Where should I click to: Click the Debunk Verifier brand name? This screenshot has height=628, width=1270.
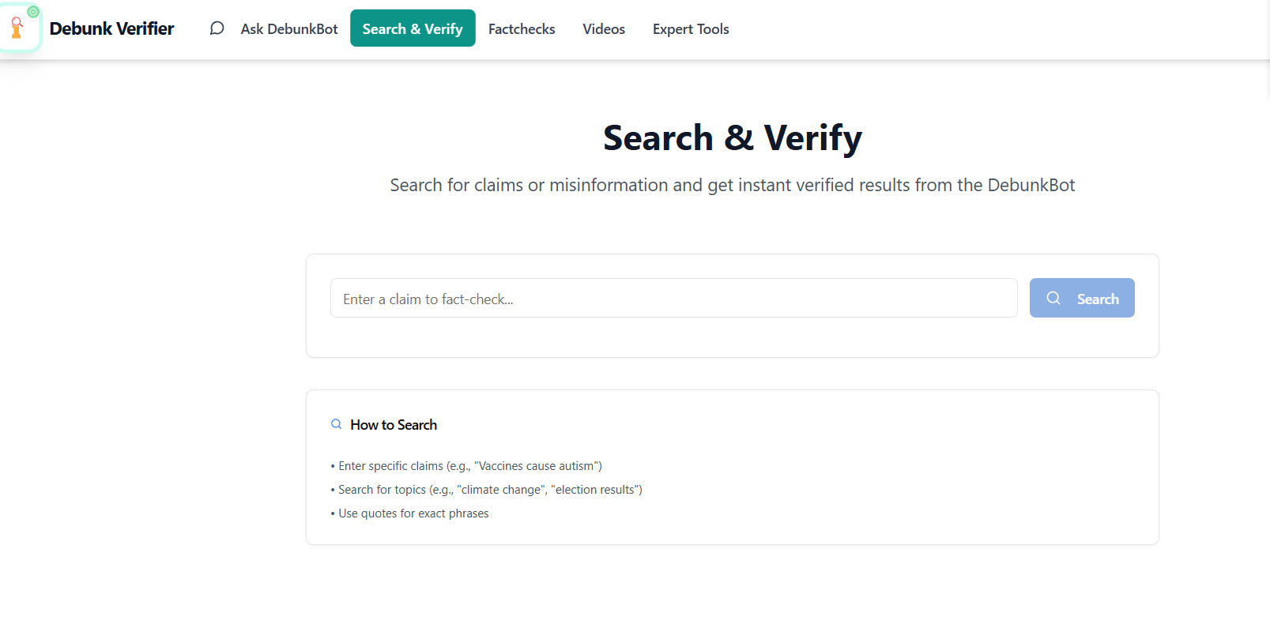(111, 29)
